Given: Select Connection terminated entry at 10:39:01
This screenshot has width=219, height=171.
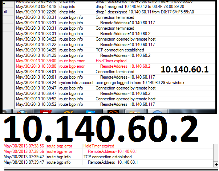Looking at the screenshot, I should (x=115, y=72).
